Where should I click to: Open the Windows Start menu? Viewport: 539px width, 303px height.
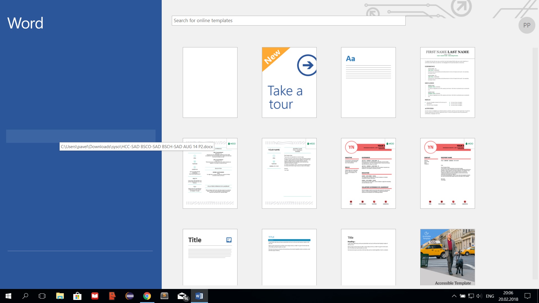pyautogui.click(x=8, y=296)
